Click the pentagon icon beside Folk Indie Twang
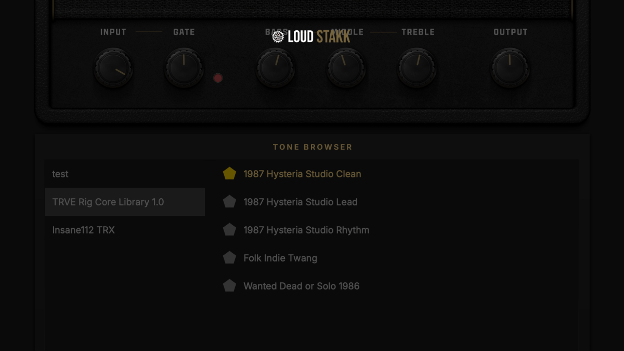This screenshot has width=624, height=351. [x=229, y=258]
